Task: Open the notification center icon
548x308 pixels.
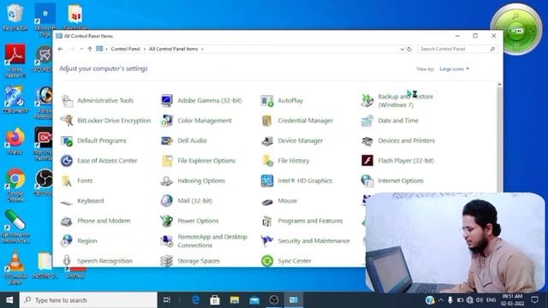Action: (x=534, y=300)
